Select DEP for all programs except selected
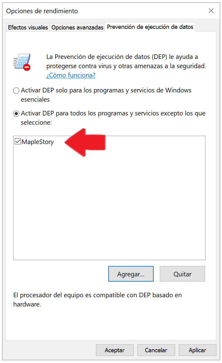The height and width of the screenshot is (363, 222). [x=16, y=114]
